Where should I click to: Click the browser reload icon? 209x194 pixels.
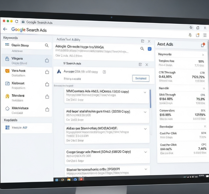(x=17, y=21)
